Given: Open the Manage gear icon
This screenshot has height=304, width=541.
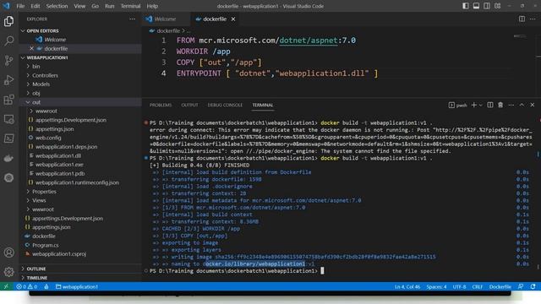Looking at the screenshot, I should coord(9,272).
